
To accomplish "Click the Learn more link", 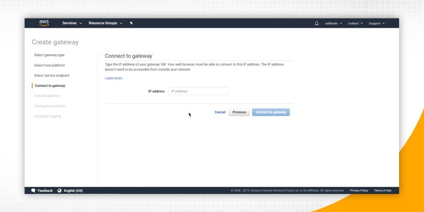I will pos(113,78).
